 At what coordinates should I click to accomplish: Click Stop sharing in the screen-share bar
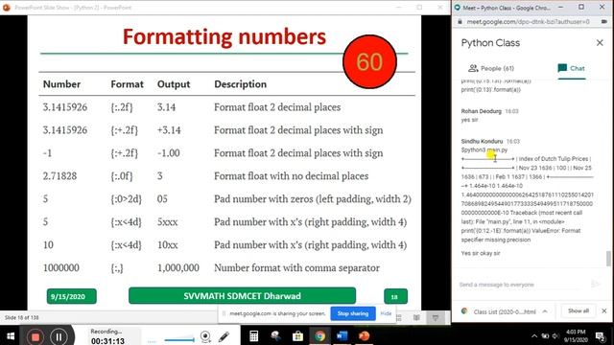coord(353,313)
